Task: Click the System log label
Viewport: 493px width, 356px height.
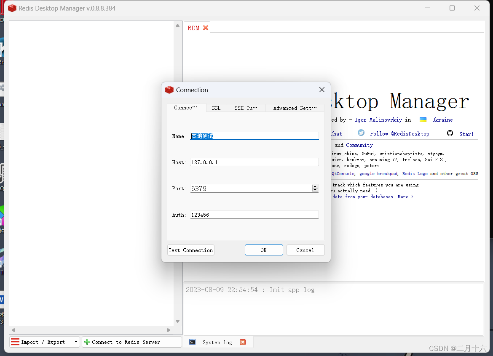Action: click(217, 342)
